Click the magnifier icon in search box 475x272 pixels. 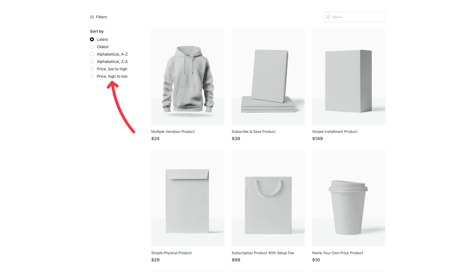[328, 17]
